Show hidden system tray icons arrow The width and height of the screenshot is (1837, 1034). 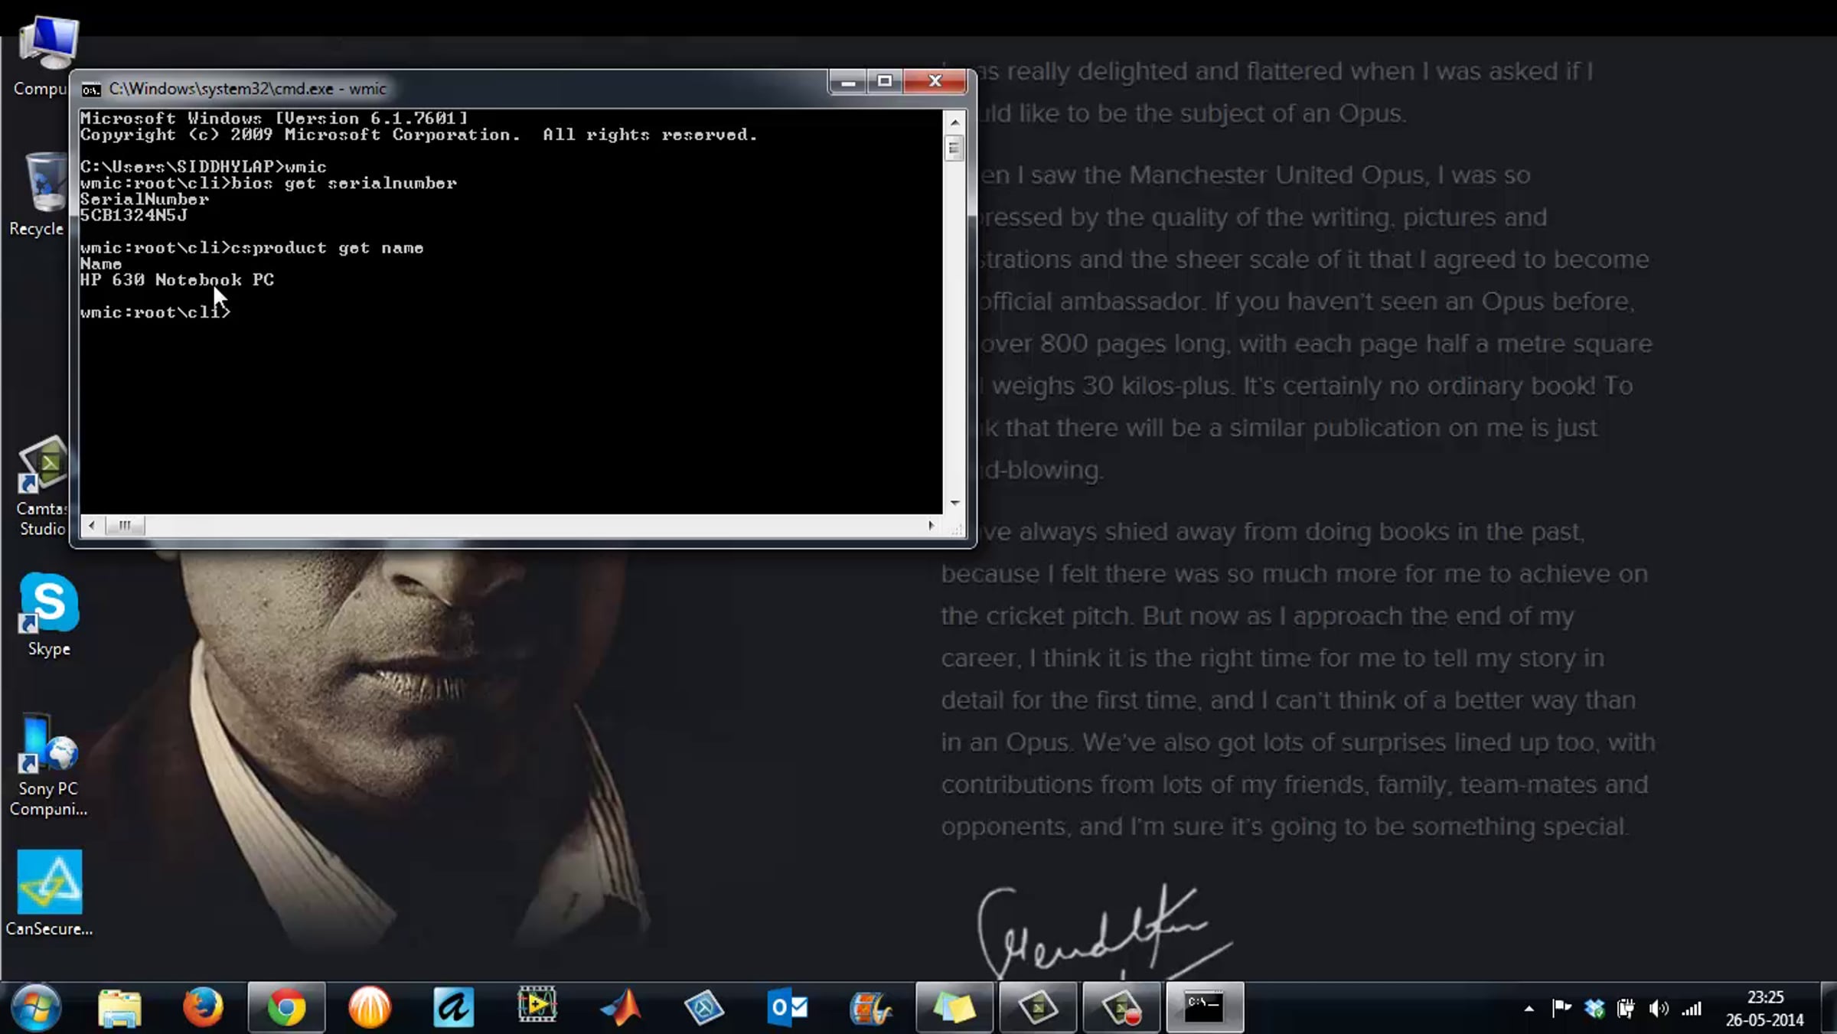[x=1529, y=1009]
